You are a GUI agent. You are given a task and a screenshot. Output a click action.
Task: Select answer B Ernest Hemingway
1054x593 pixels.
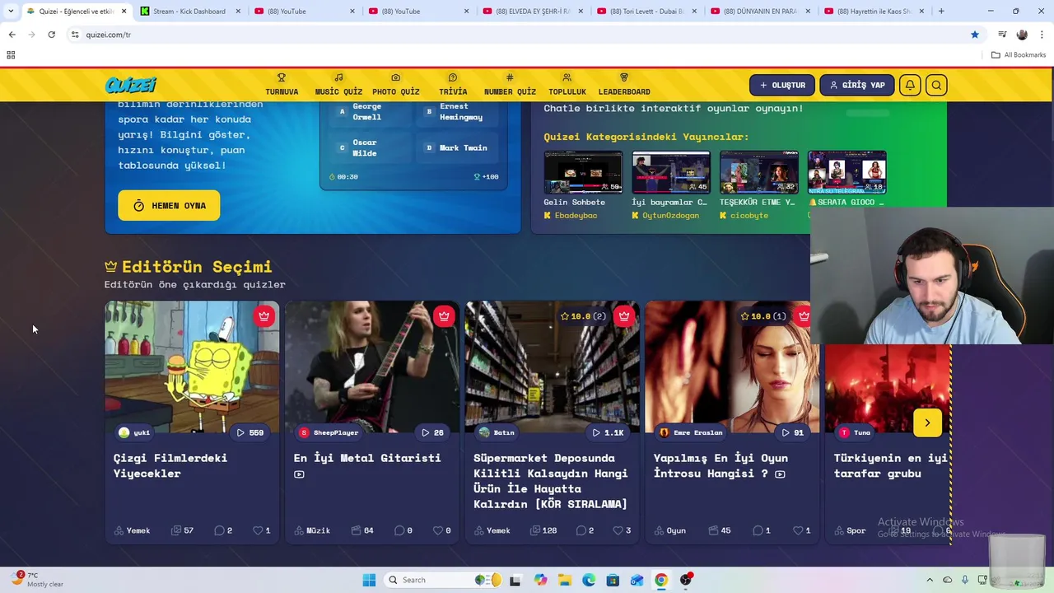pos(457,112)
